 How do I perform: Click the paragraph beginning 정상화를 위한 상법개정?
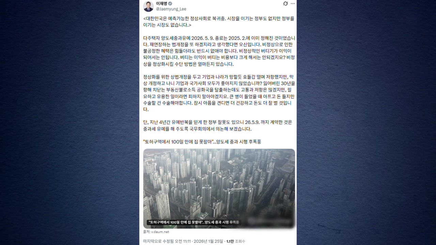click(219, 93)
